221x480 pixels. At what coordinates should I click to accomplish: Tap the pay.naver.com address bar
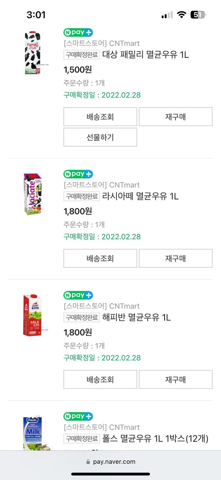[x=110, y=462]
